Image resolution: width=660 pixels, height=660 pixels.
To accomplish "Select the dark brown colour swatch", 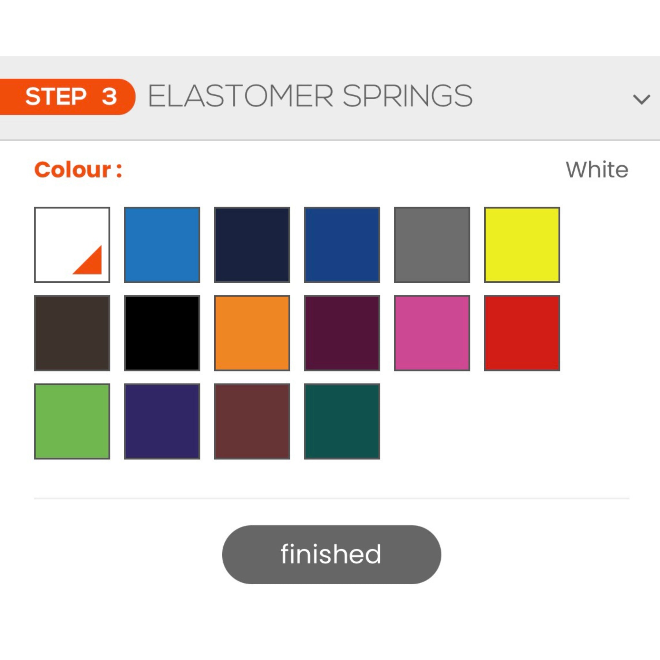I will pos(72,333).
